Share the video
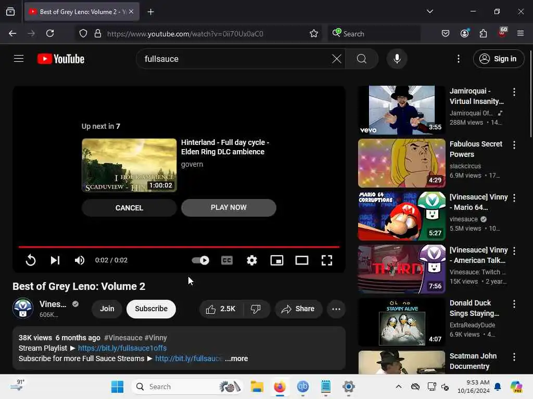Image resolution: width=533 pixels, height=399 pixels. tap(298, 309)
